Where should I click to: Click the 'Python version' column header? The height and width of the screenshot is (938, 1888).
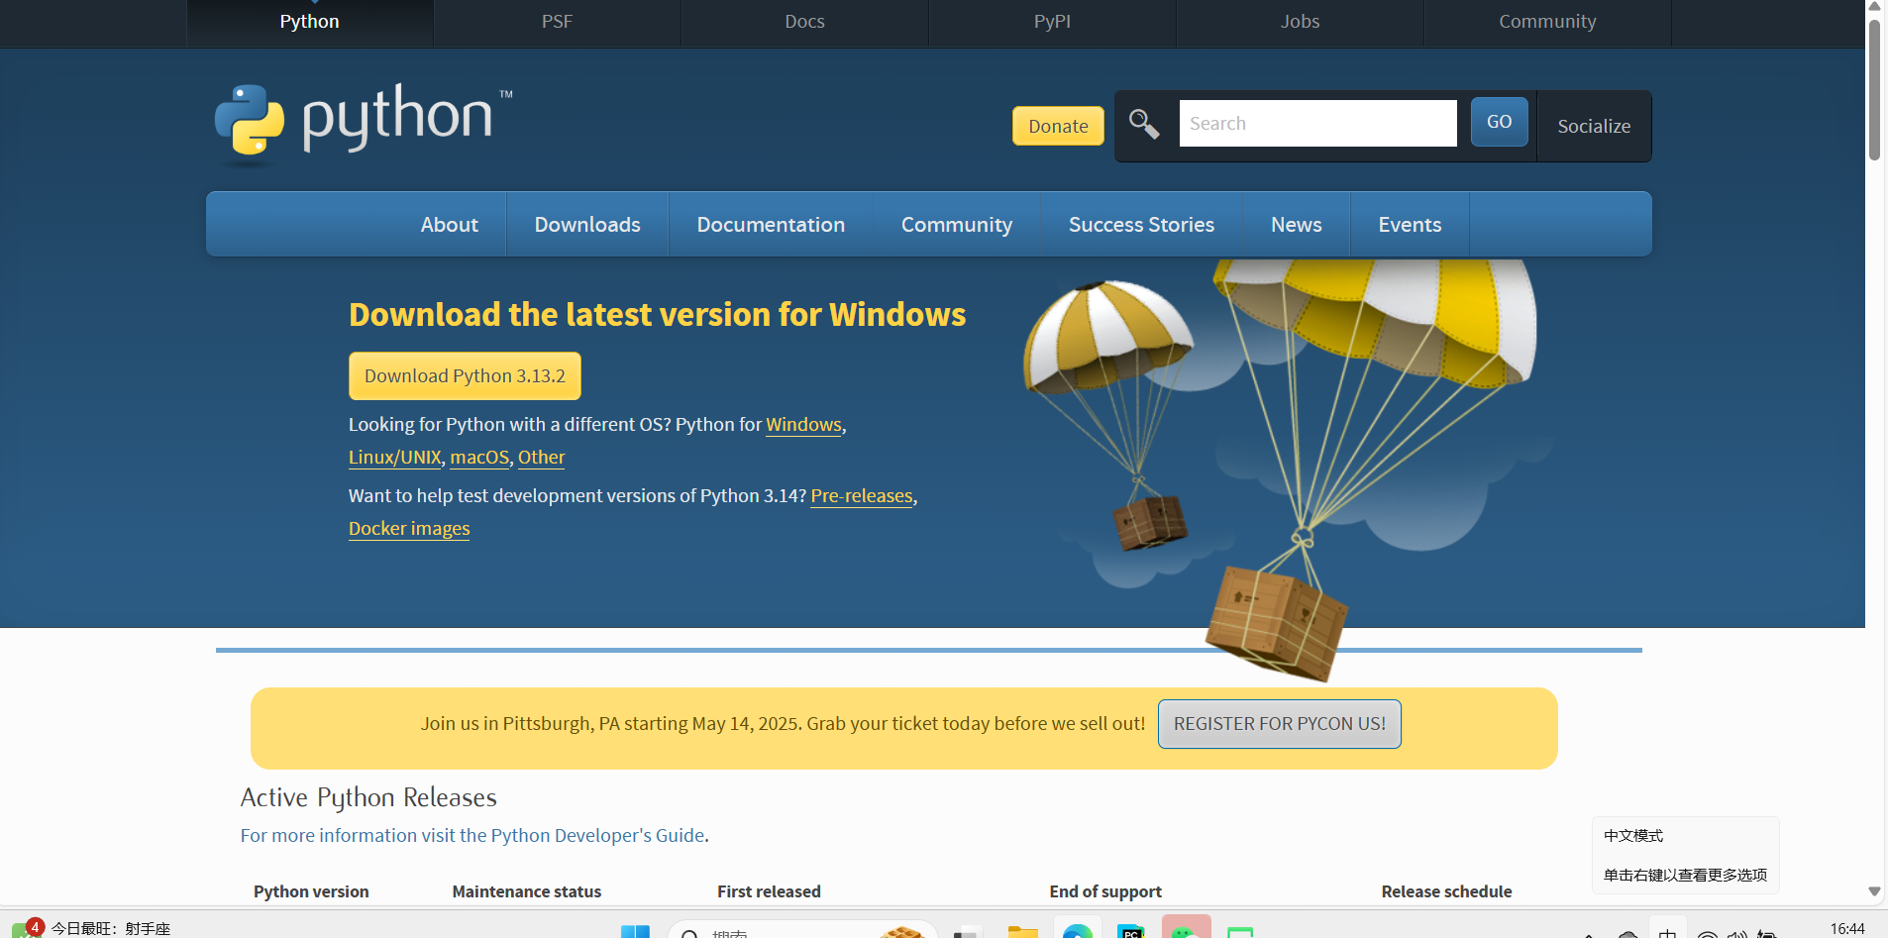point(311,891)
